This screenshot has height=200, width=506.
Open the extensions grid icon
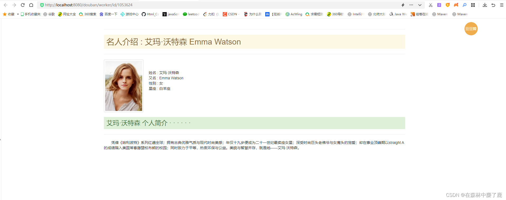point(473,5)
